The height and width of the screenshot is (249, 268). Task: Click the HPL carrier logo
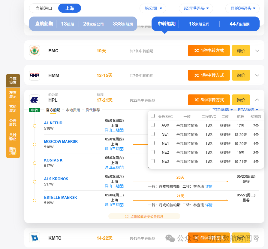pos(35,100)
